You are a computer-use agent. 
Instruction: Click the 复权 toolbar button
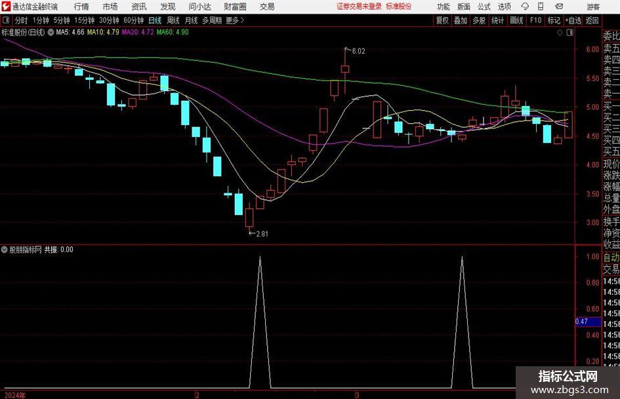(x=442, y=20)
